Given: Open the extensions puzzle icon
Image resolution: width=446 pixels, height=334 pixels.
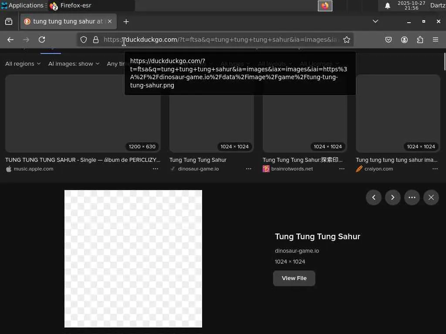Looking at the screenshot, I should (x=420, y=40).
